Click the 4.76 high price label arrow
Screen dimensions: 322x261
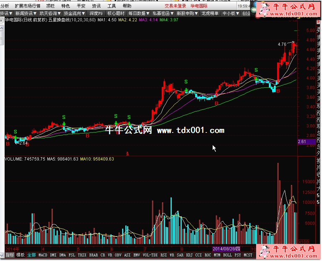point(290,43)
